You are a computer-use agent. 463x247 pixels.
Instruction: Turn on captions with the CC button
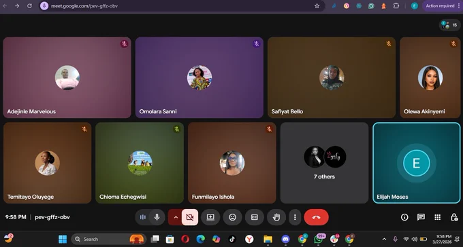click(255, 217)
